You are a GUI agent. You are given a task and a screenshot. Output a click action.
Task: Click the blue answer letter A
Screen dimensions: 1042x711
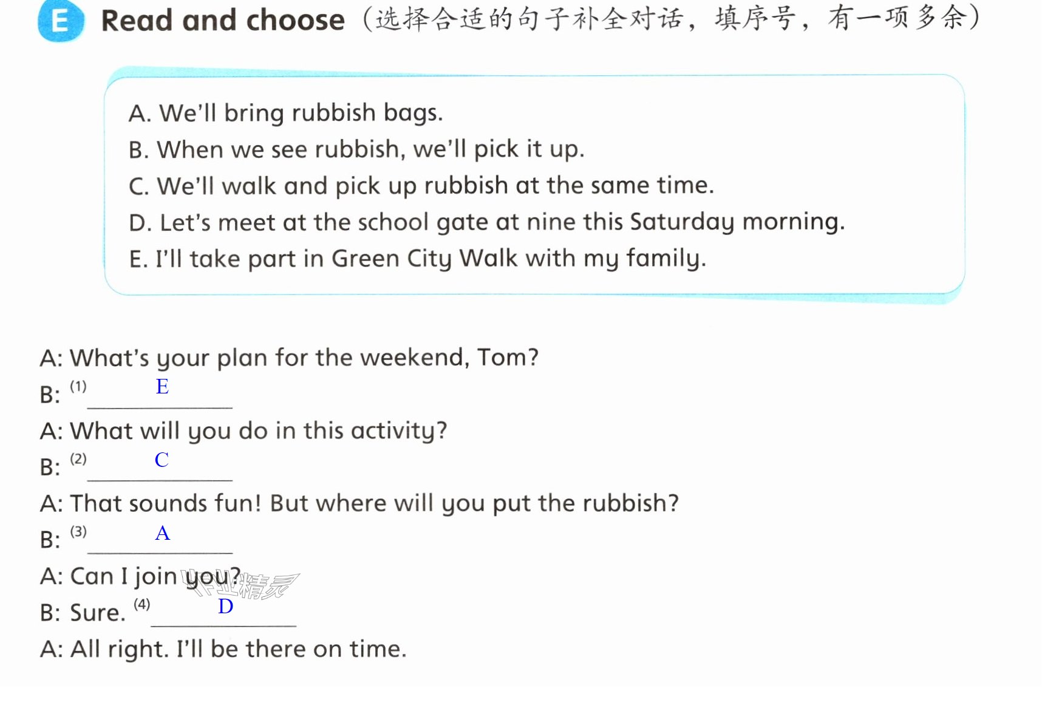pyautogui.click(x=163, y=533)
